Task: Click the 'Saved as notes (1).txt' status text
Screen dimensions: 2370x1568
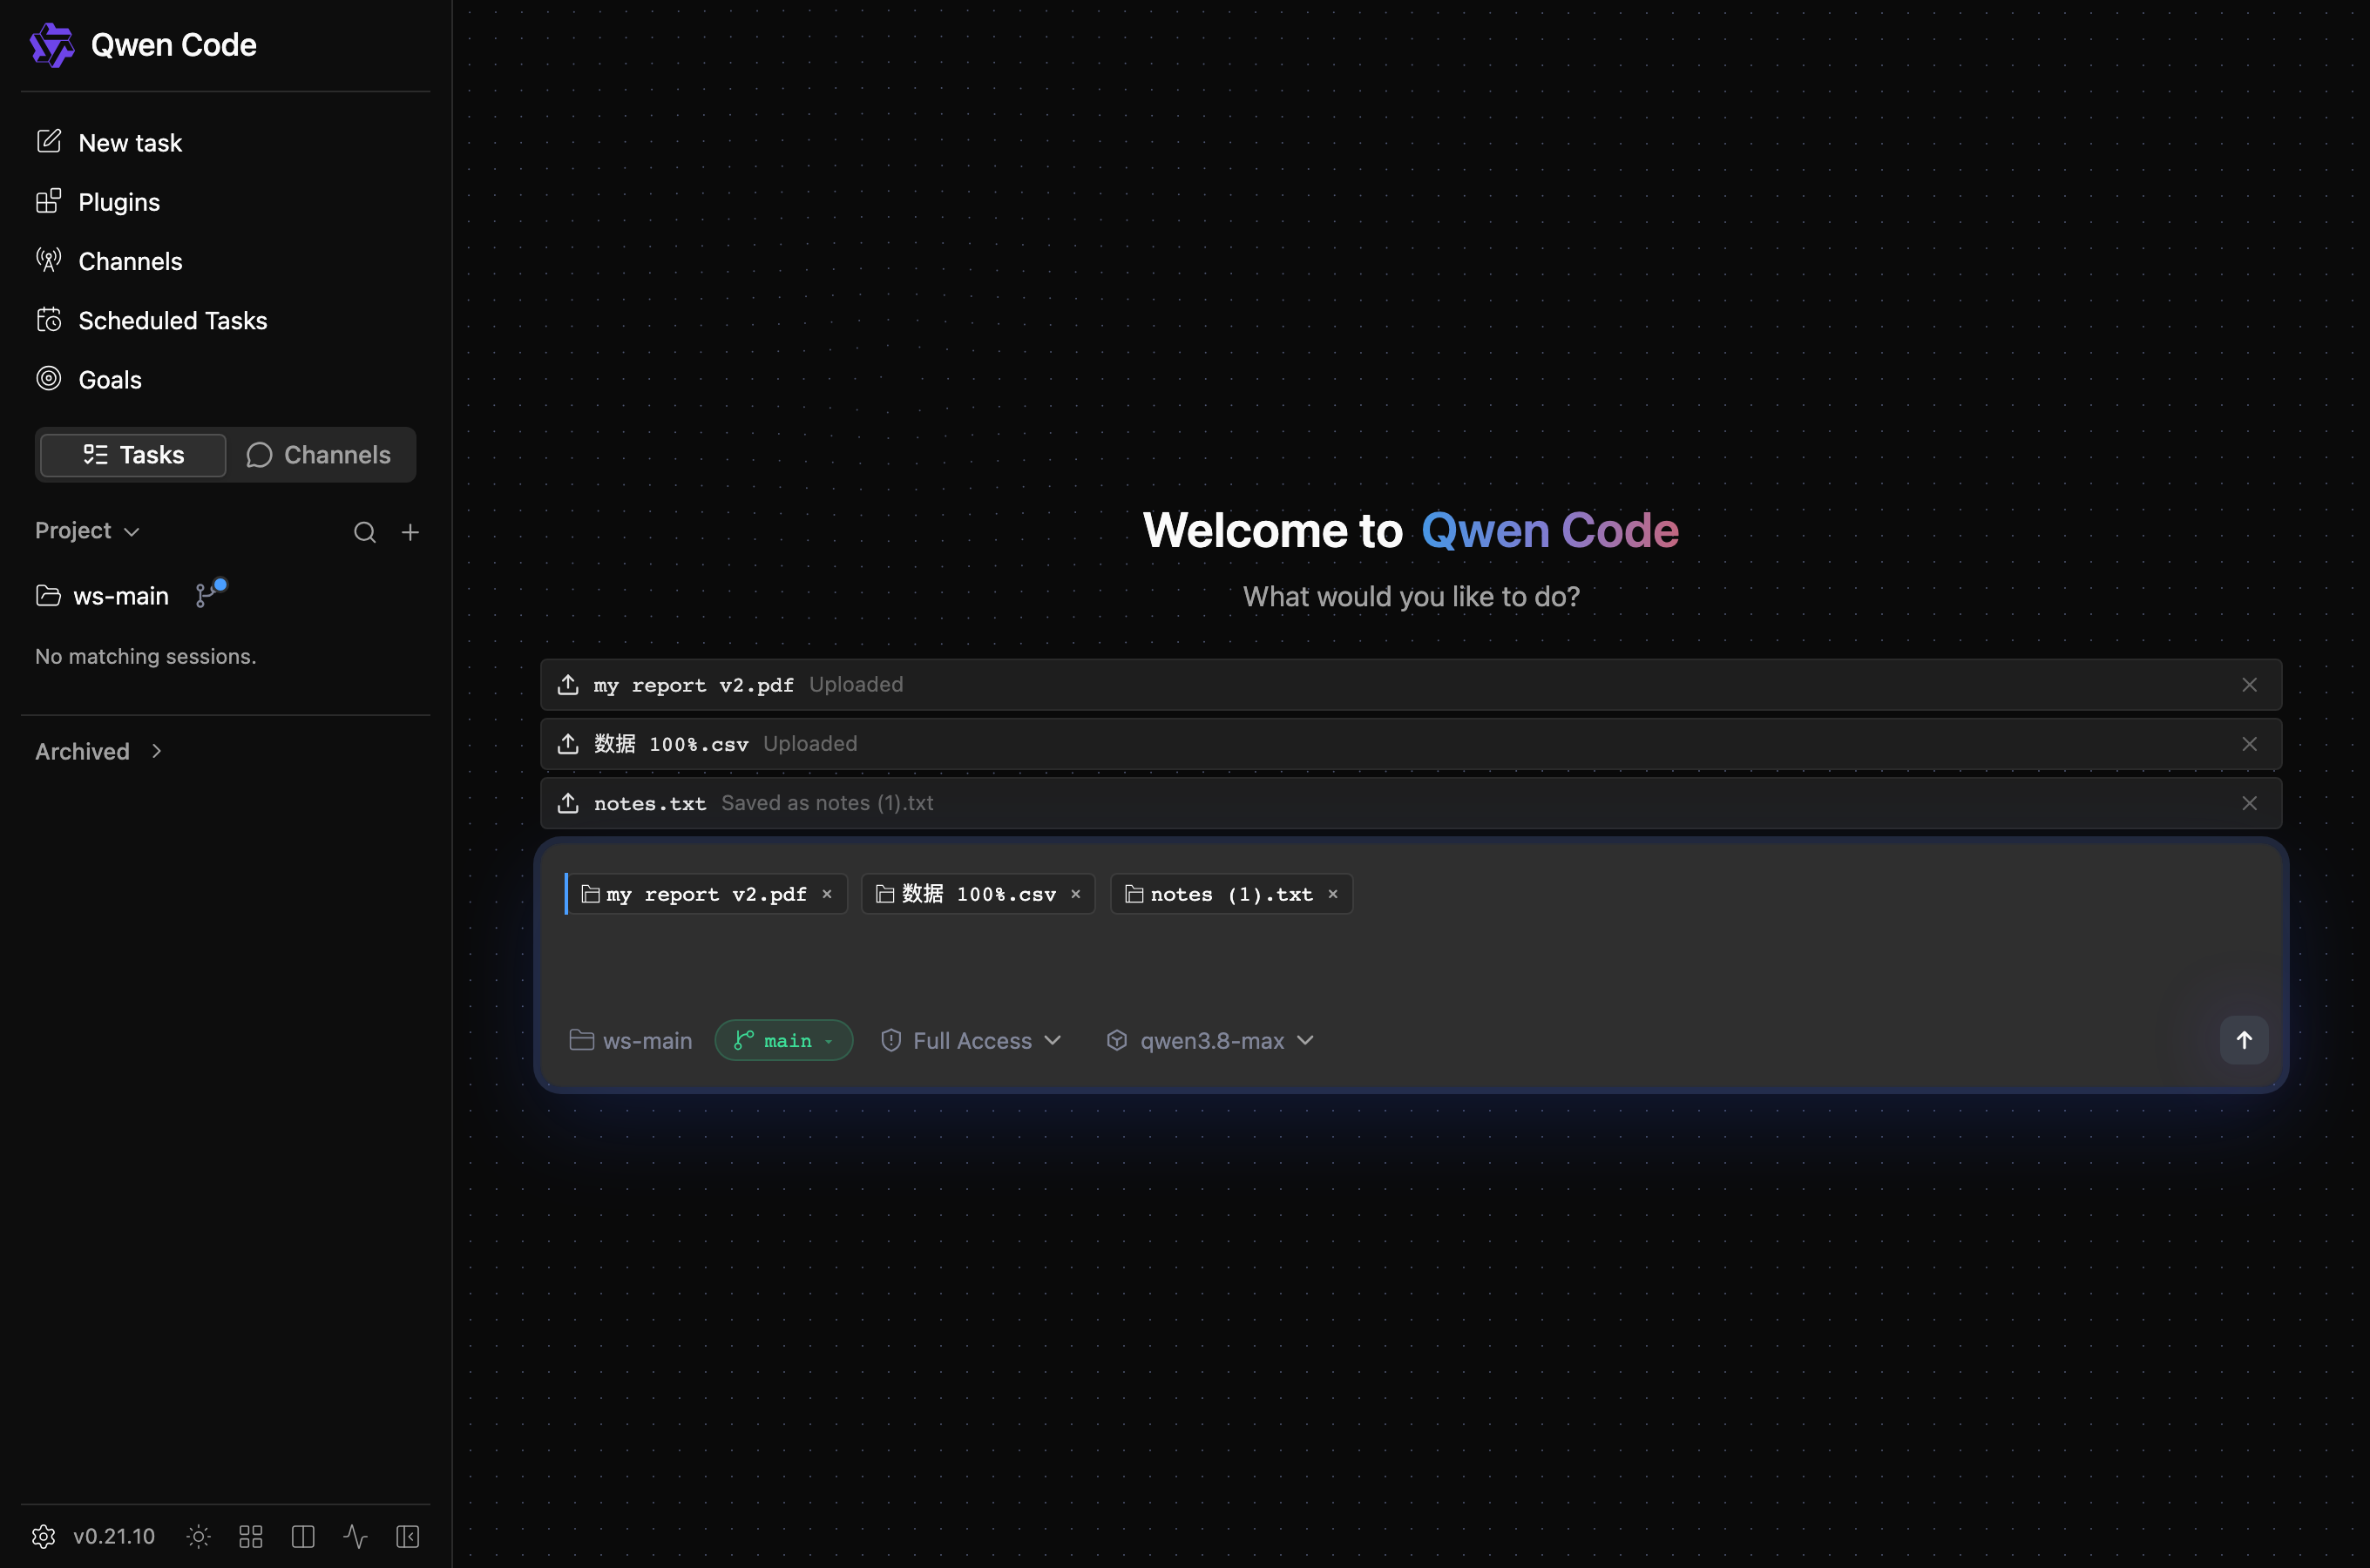Action: [827, 803]
